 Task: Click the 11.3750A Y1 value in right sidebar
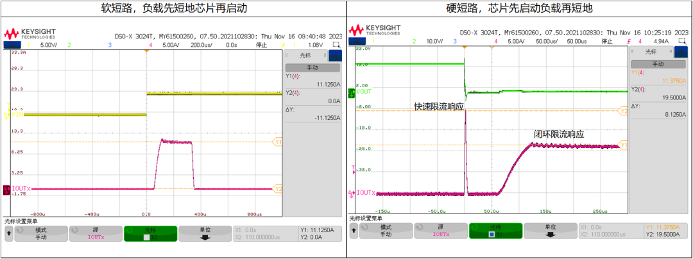point(672,80)
